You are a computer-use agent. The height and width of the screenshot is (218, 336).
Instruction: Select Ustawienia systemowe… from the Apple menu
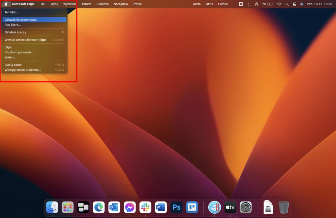(34, 20)
